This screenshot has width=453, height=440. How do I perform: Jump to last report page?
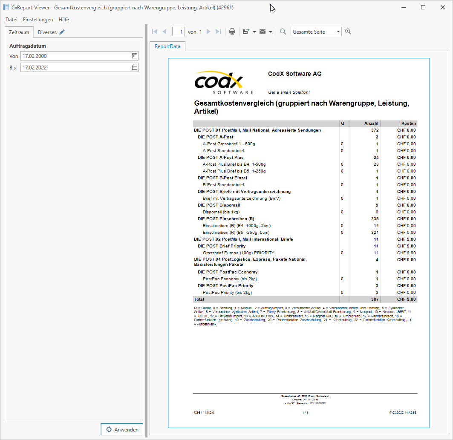218,32
